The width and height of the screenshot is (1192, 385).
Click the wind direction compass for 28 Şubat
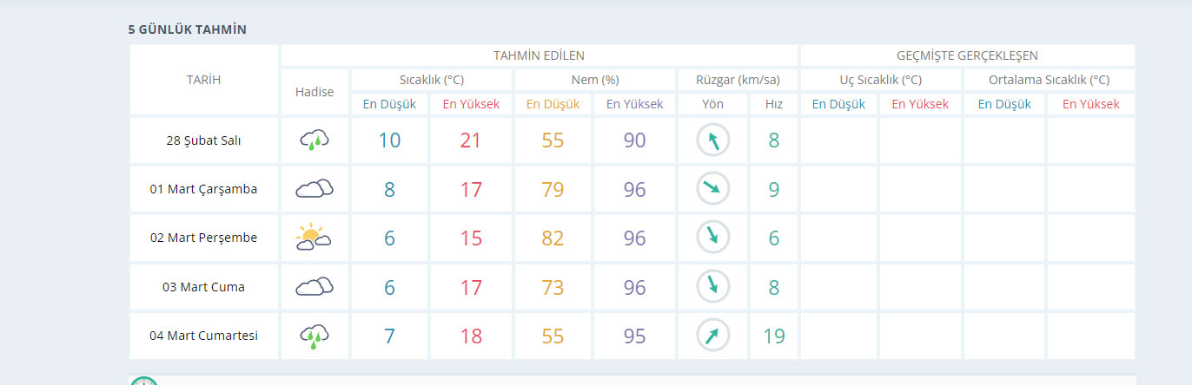[713, 140]
